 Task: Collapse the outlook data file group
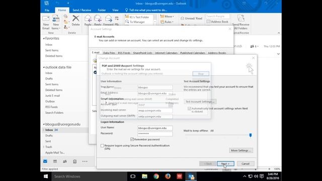(44, 67)
